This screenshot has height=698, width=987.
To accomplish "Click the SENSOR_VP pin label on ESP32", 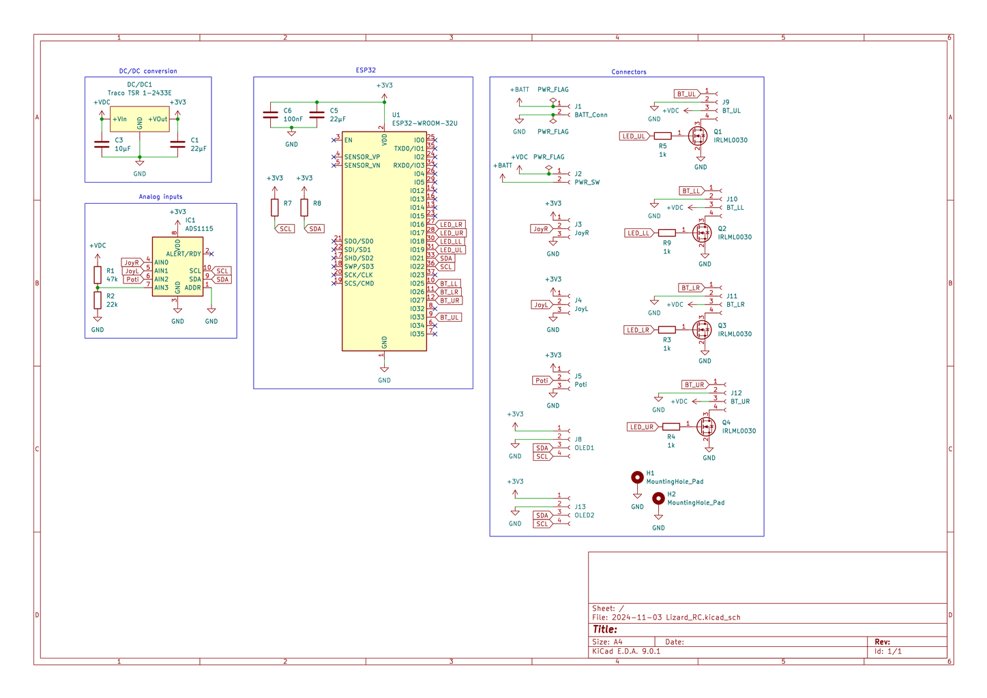I will point(362,157).
